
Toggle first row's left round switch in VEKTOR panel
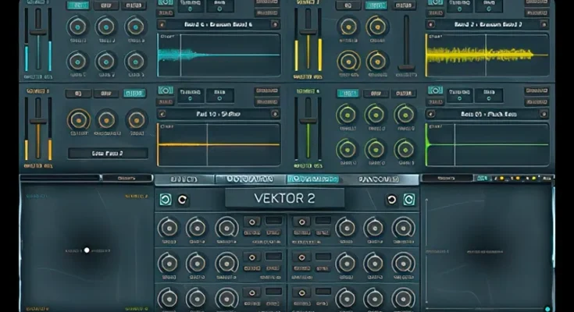click(x=252, y=222)
